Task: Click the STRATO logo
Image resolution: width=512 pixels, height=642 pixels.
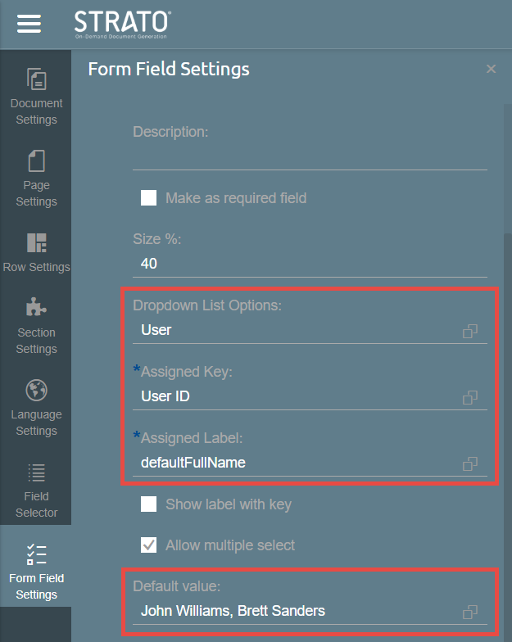Action: (x=123, y=24)
